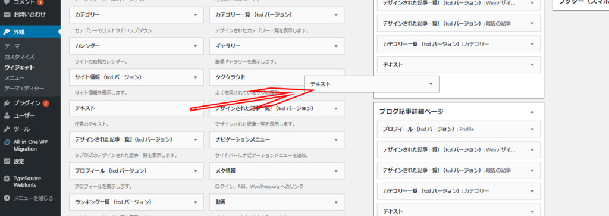Expand the 動画 widget arrow
The height and width of the screenshot is (216, 609).
336,202
